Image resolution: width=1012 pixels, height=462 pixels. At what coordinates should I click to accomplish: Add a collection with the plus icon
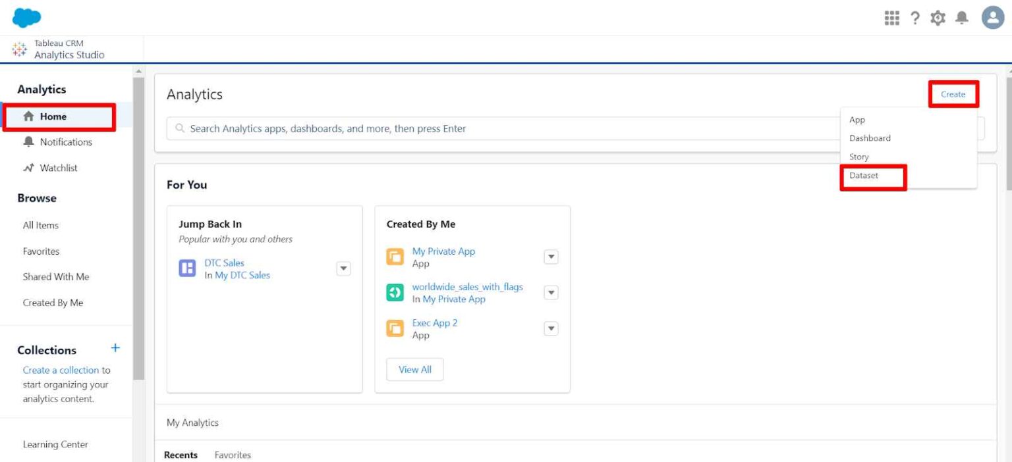(x=115, y=347)
